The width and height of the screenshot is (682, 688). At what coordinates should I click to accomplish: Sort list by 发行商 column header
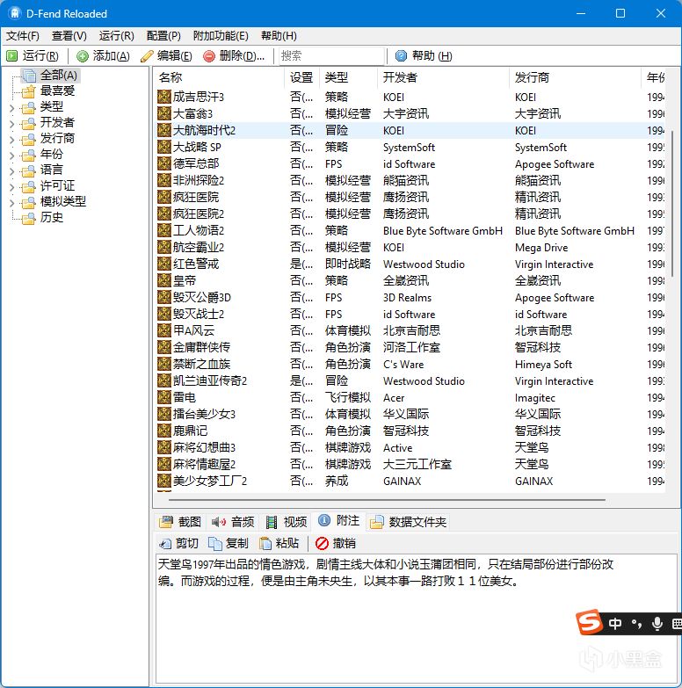(x=575, y=77)
